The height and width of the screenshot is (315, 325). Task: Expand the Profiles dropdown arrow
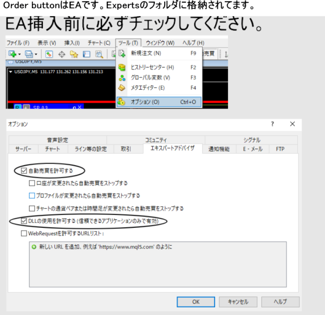pyautogui.click(x=37, y=54)
